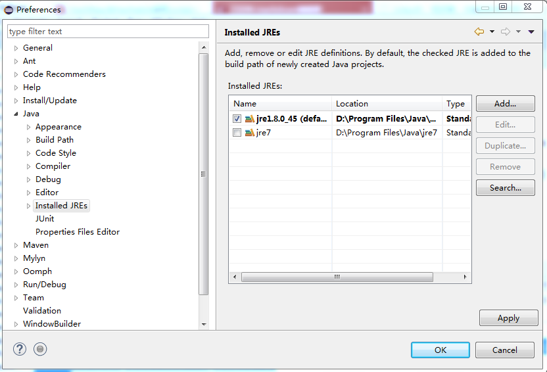Click the Eclipse icon in title bar
This screenshot has width=547, height=372.
[x=9, y=10]
